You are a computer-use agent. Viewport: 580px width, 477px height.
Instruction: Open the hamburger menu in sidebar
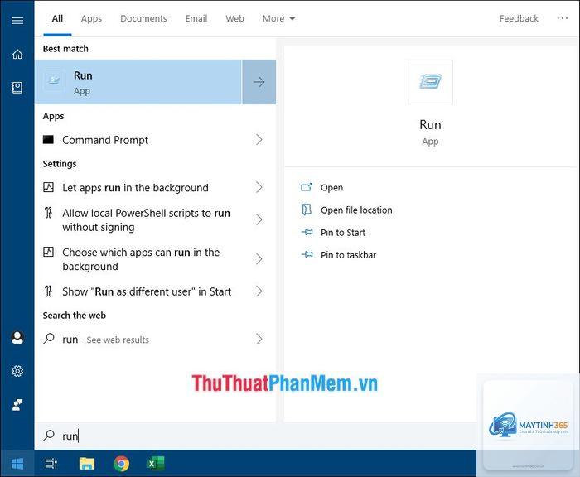(x=17, y=21)
